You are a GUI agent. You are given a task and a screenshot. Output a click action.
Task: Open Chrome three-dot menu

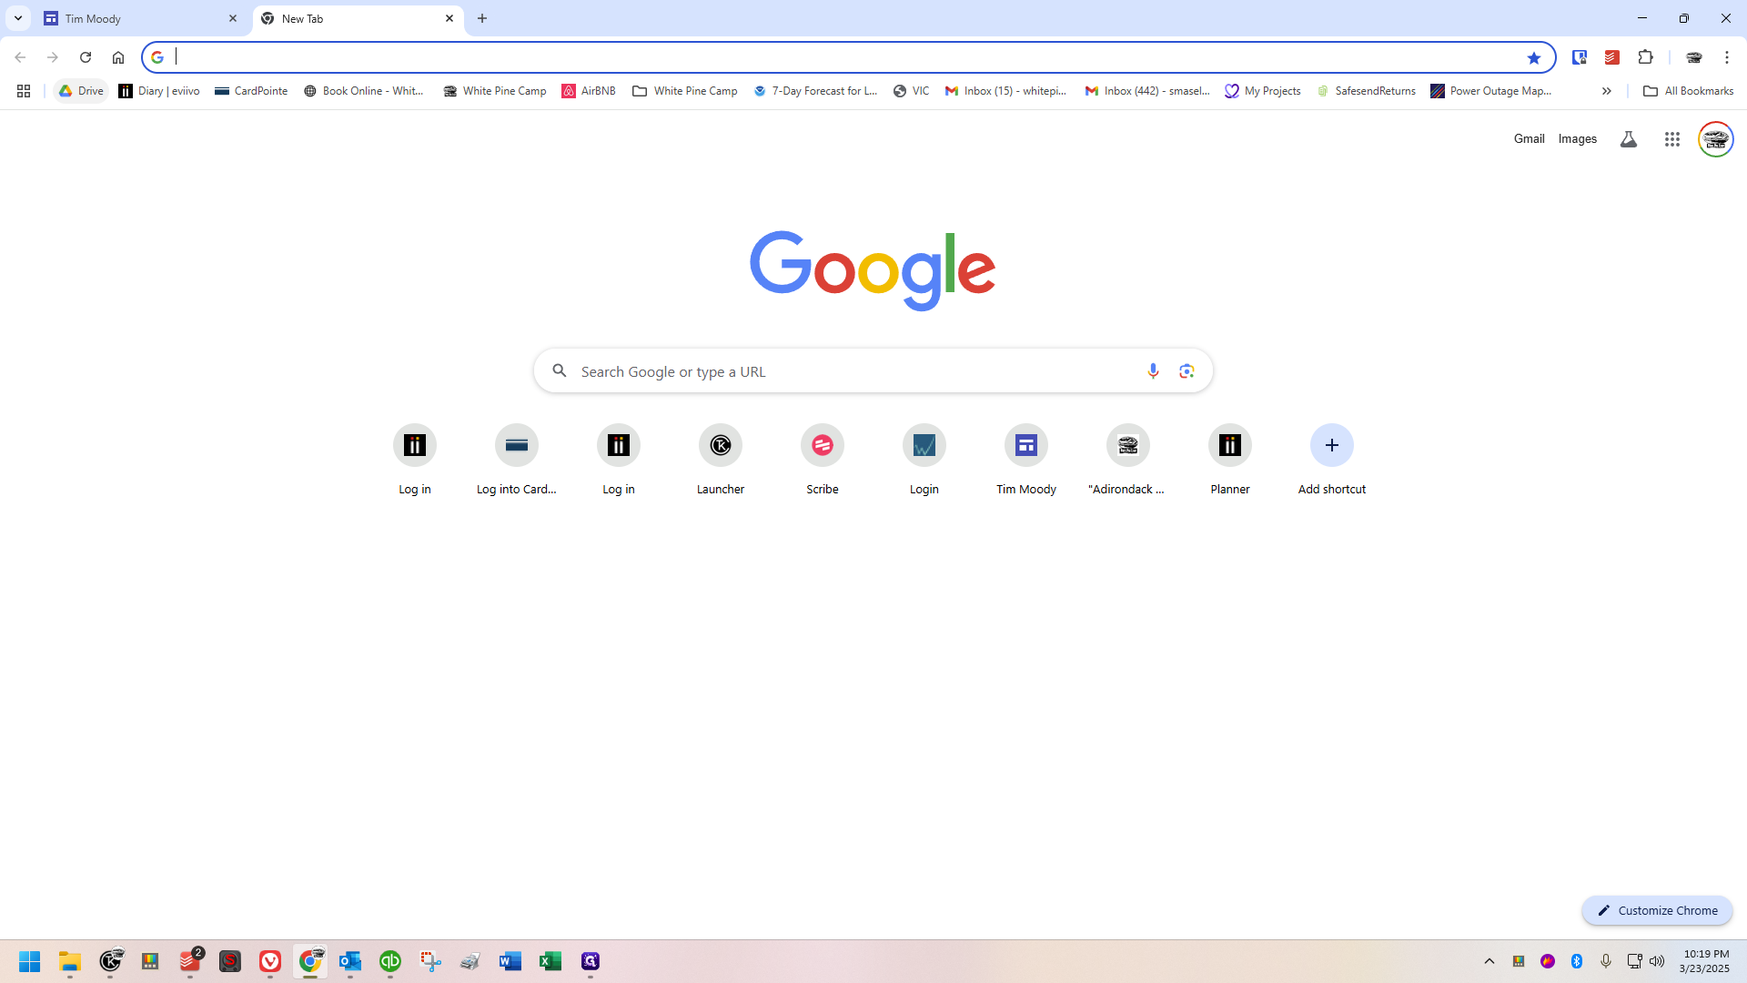pos(1727,57)
